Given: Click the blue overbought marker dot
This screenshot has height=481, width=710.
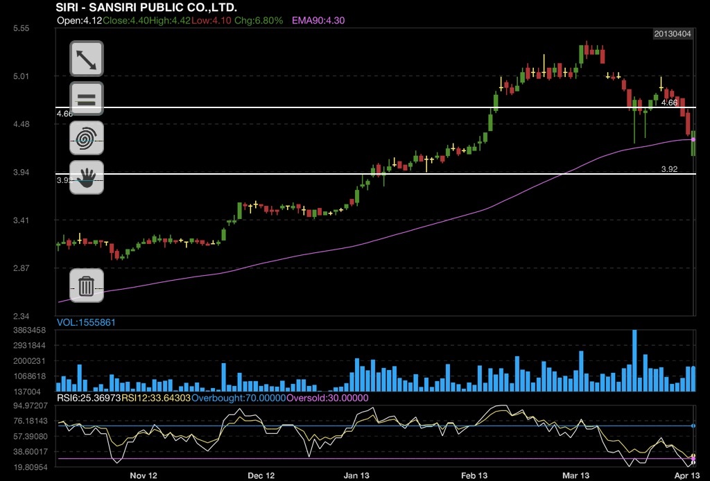Looking at the screenshot, I should click(693, 426).
